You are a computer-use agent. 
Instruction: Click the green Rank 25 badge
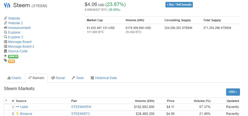click(13, 56)
